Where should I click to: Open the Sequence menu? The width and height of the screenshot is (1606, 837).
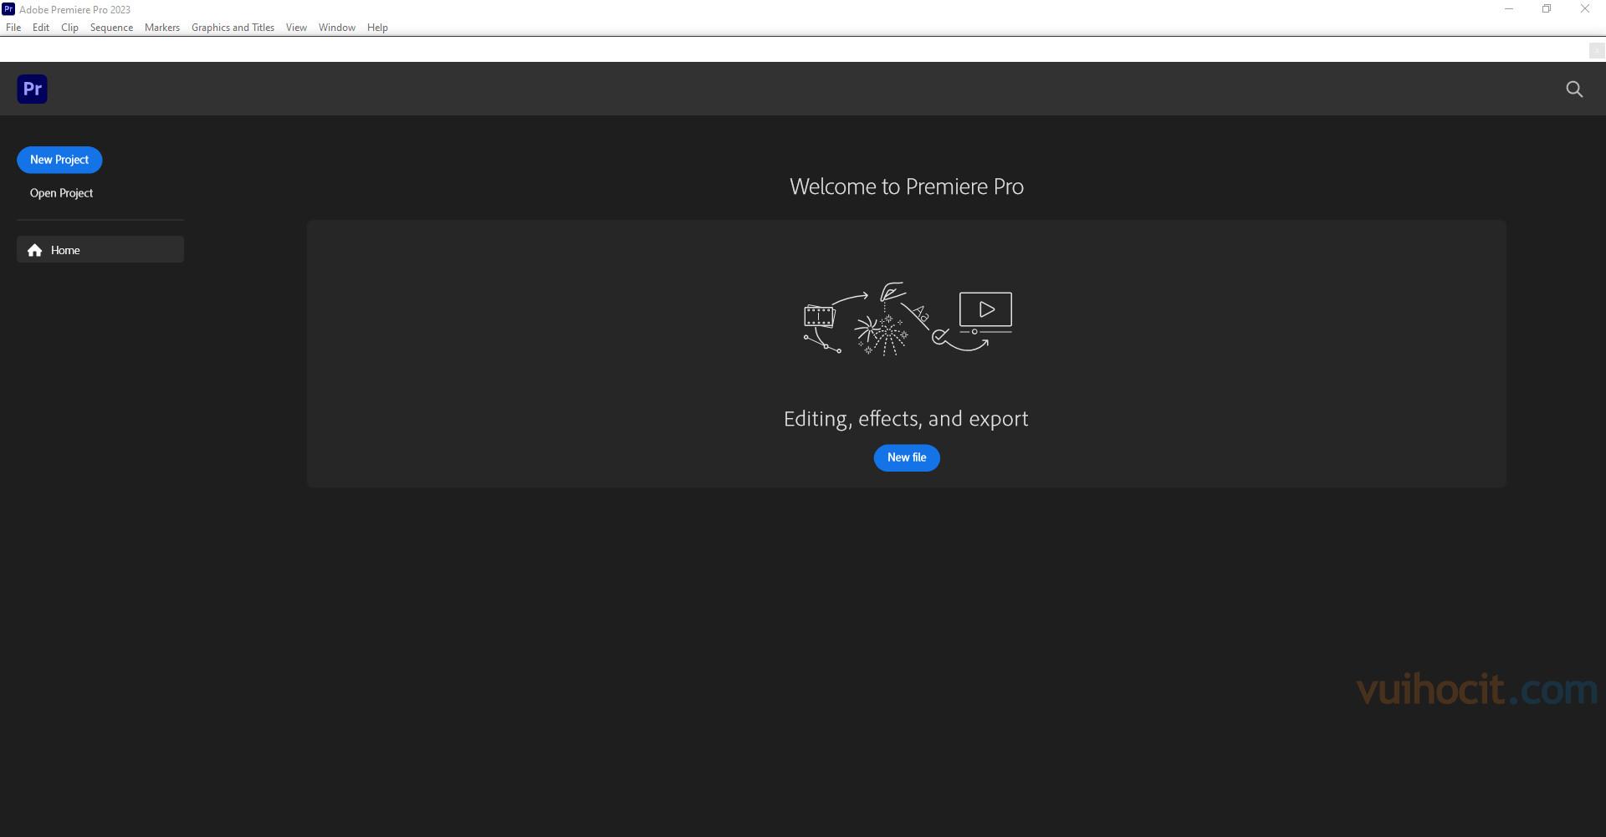click(x=111, y=28)
